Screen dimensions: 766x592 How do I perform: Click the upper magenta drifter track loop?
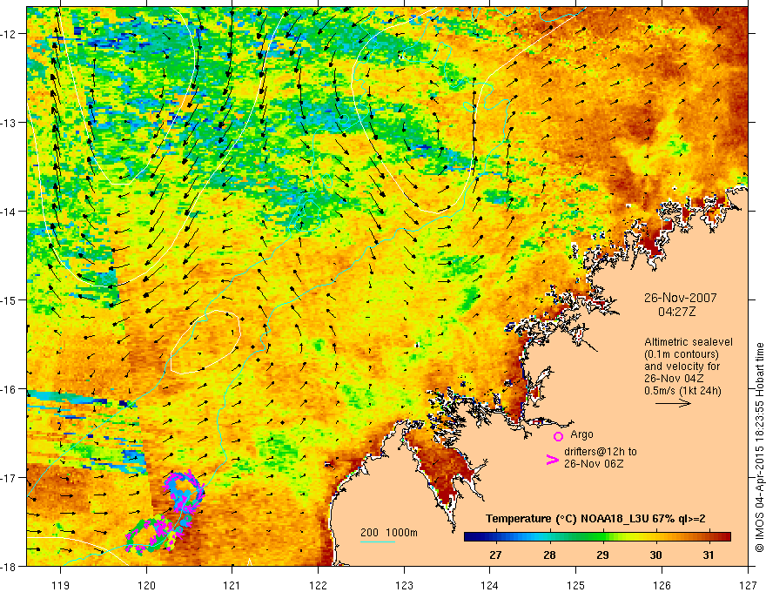click(x=183, y=491)
